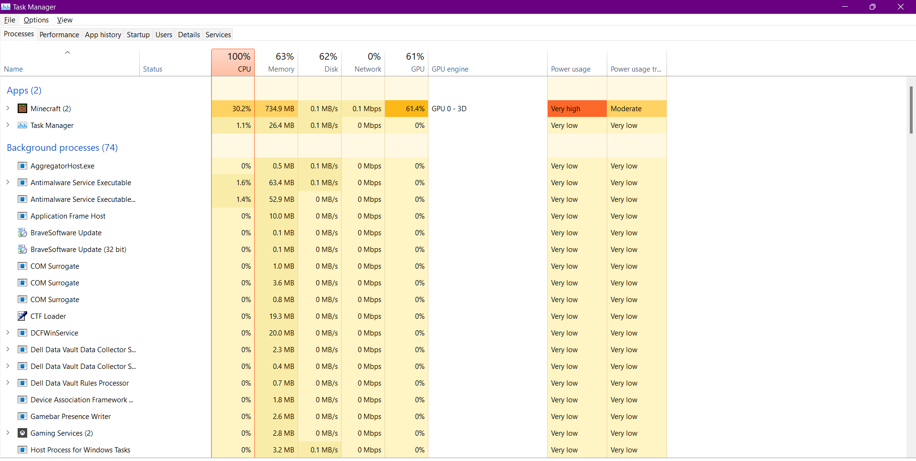Click the Gaming Services icon
The width and height of the screenshot is (916, 461).
22,433
